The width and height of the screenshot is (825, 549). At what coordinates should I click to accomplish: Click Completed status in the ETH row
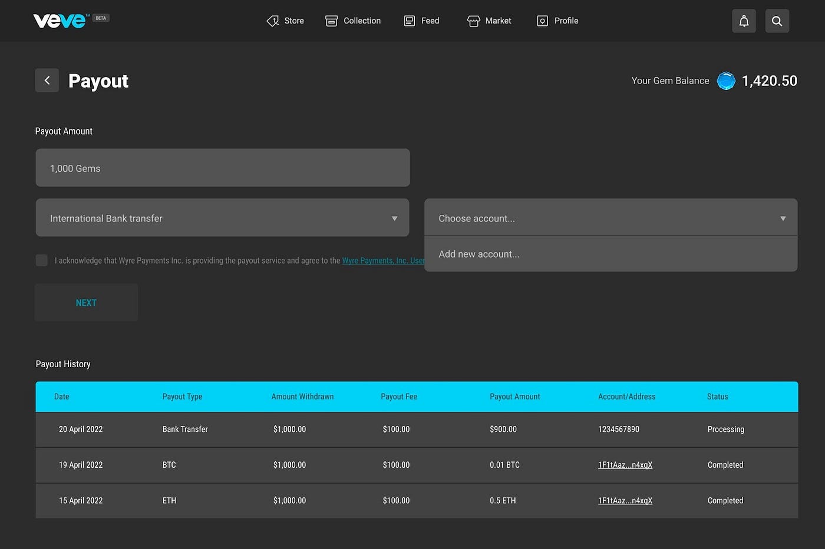[x=725, y=501]
